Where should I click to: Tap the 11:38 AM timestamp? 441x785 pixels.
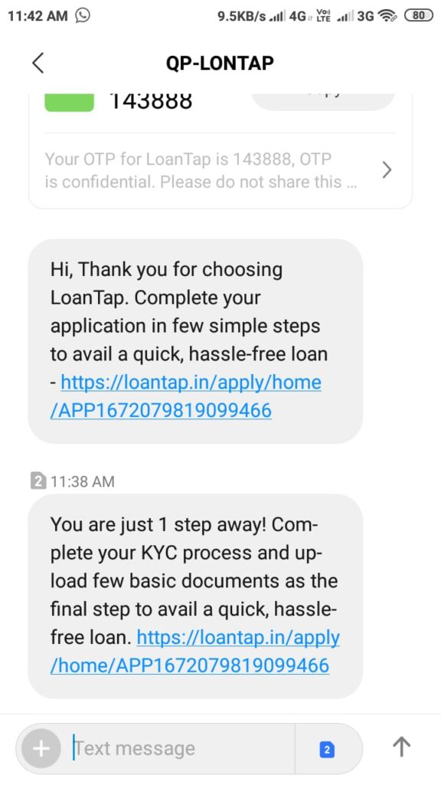(83, 481)
